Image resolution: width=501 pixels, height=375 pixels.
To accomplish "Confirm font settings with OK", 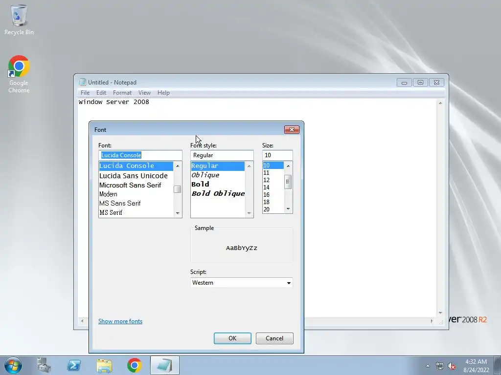I will 232,338.
